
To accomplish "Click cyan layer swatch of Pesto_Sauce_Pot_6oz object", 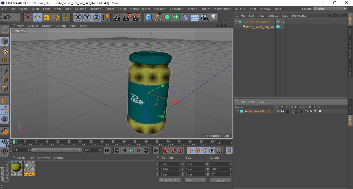I will [x=278, y=27].
